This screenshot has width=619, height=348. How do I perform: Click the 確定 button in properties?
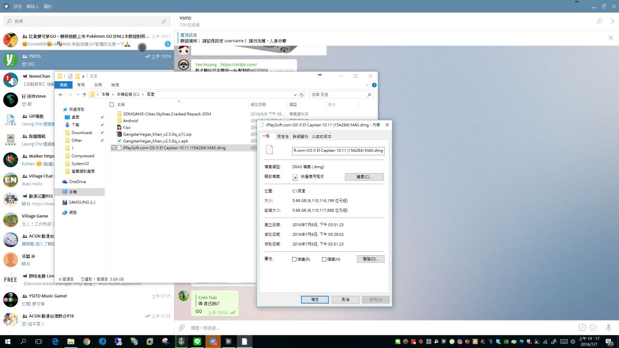click(314, 300)
